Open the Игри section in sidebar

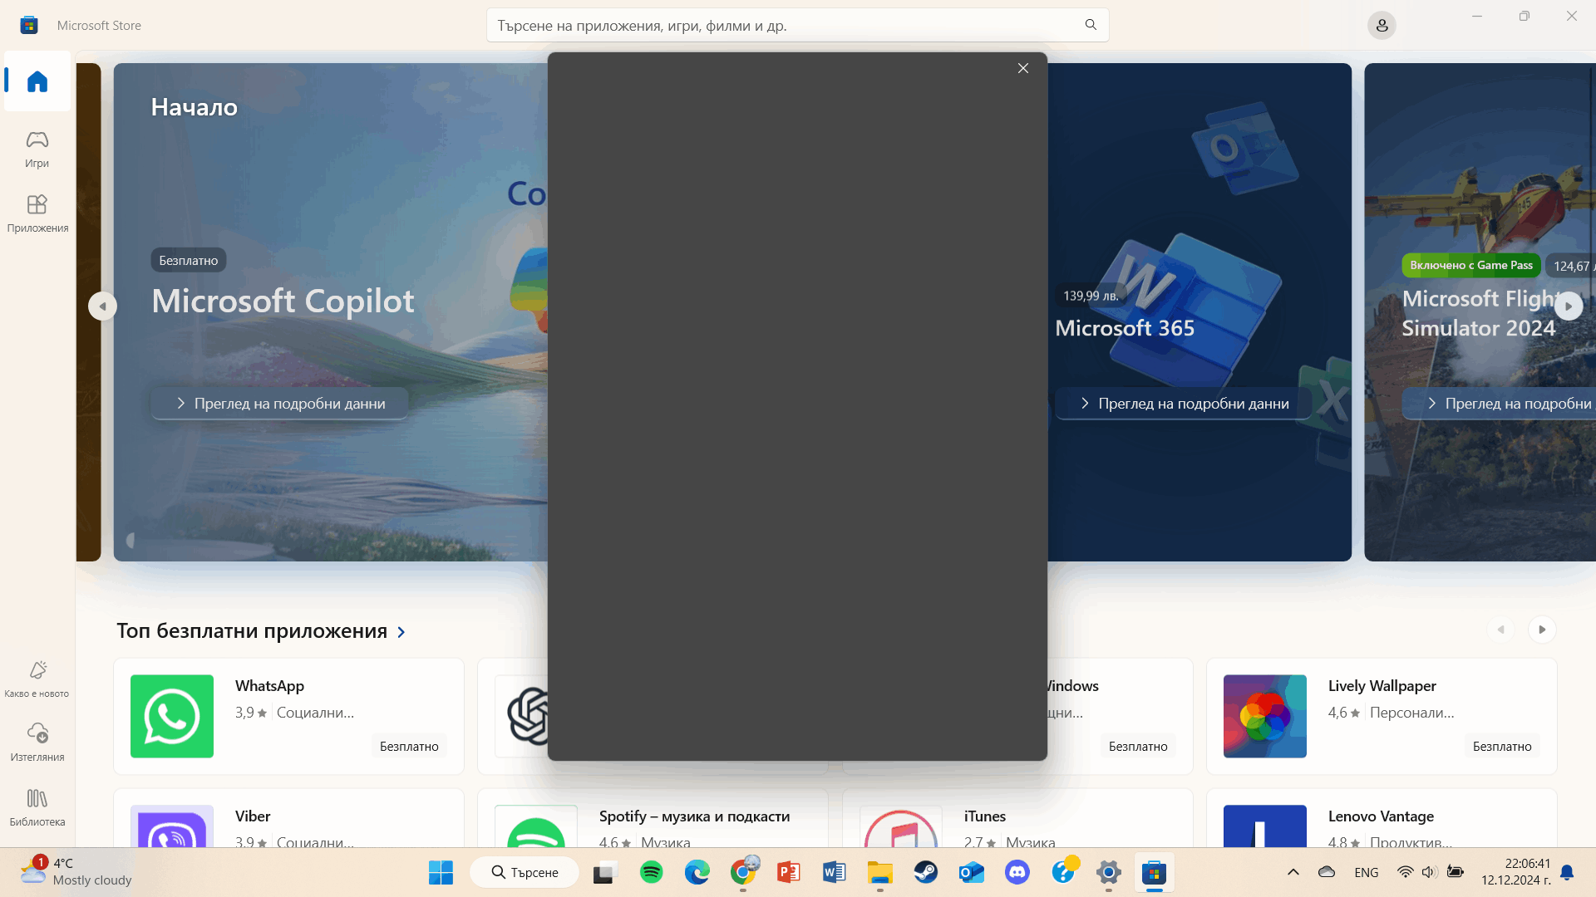(37, 149)
